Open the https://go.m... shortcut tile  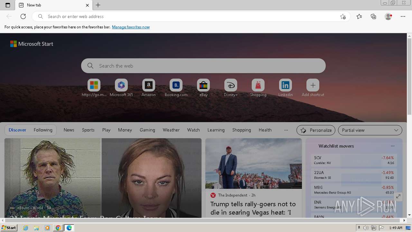pos(94,88)
